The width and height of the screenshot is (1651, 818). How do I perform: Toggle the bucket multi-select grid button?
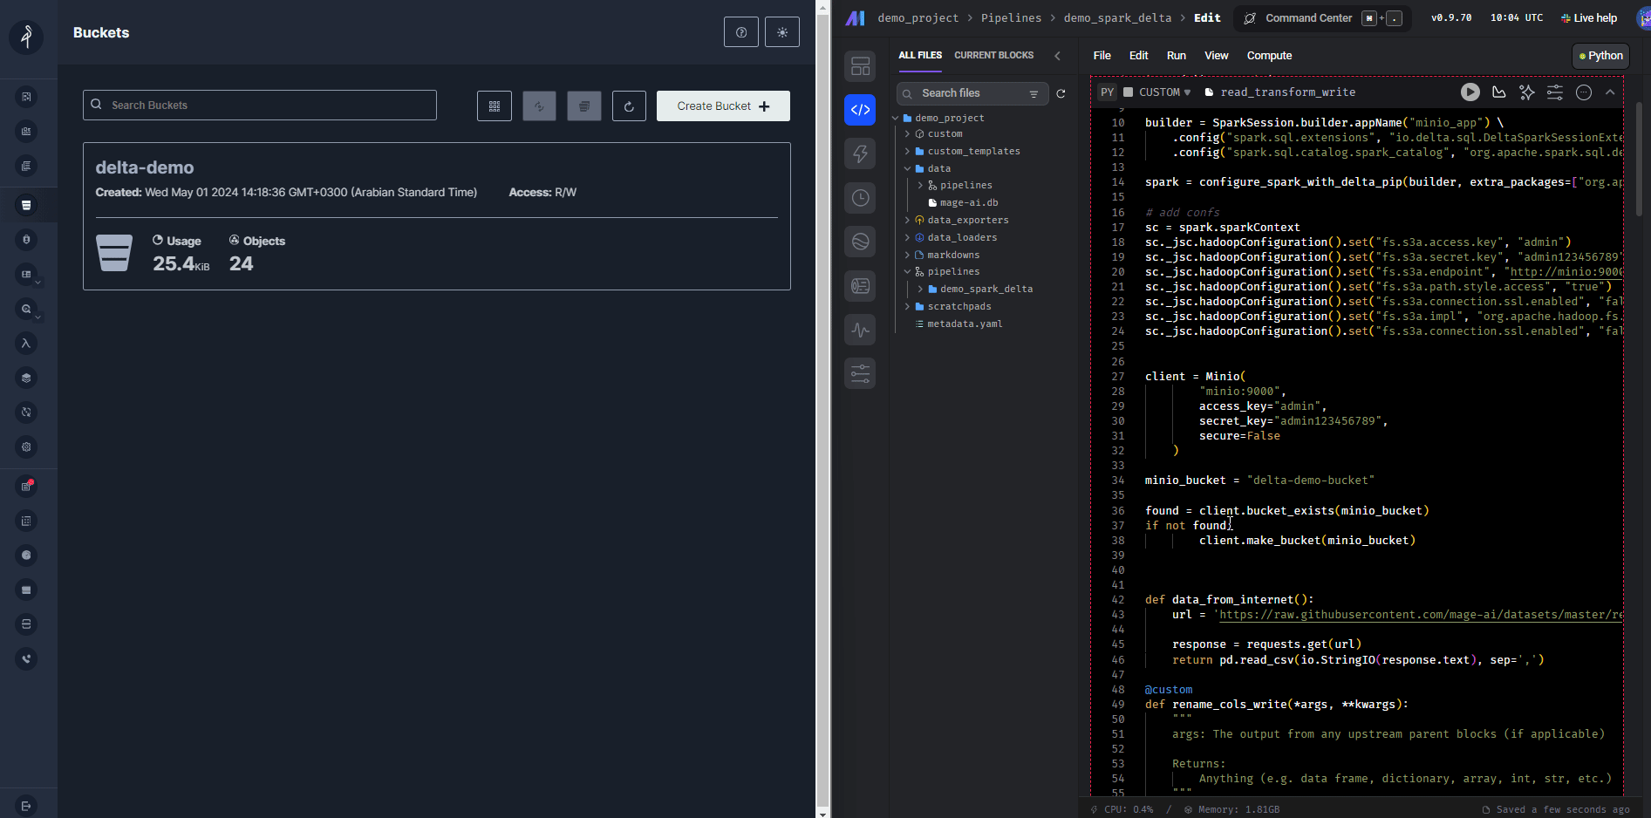pos(495,106)
